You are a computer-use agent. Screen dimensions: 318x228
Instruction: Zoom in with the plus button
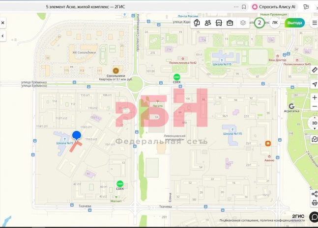point(315,98)
